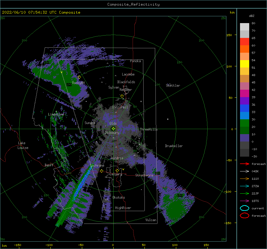Click the Stettler city label
This screenshot has width=267, height=249.
tap(173, 86)
